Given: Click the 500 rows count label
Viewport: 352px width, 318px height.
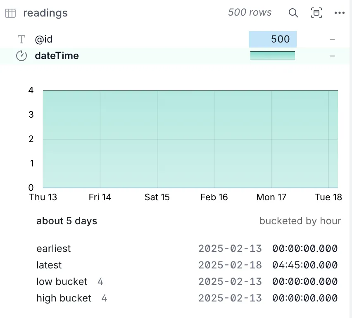Looking at the screenshot, I should click(250, 12).
